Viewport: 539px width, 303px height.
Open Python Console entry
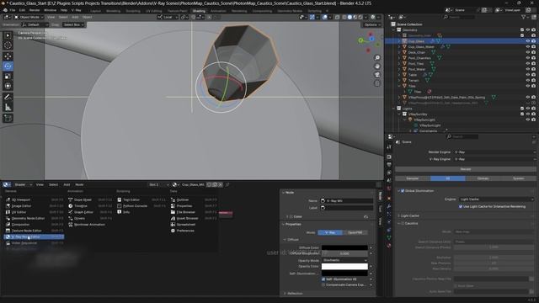click(141, 205)
